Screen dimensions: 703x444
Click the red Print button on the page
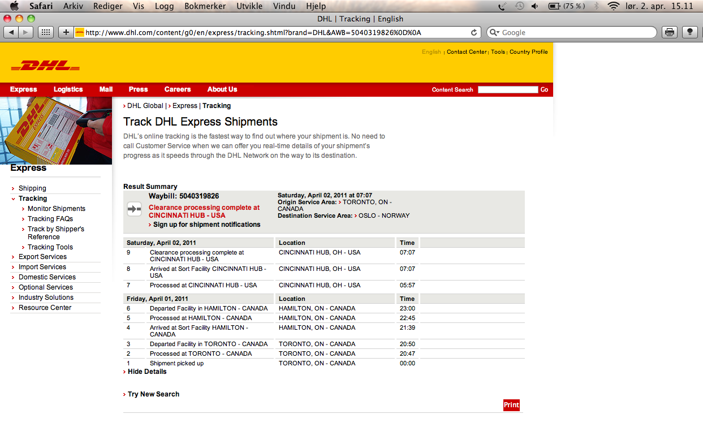click(x=511, y=405)
